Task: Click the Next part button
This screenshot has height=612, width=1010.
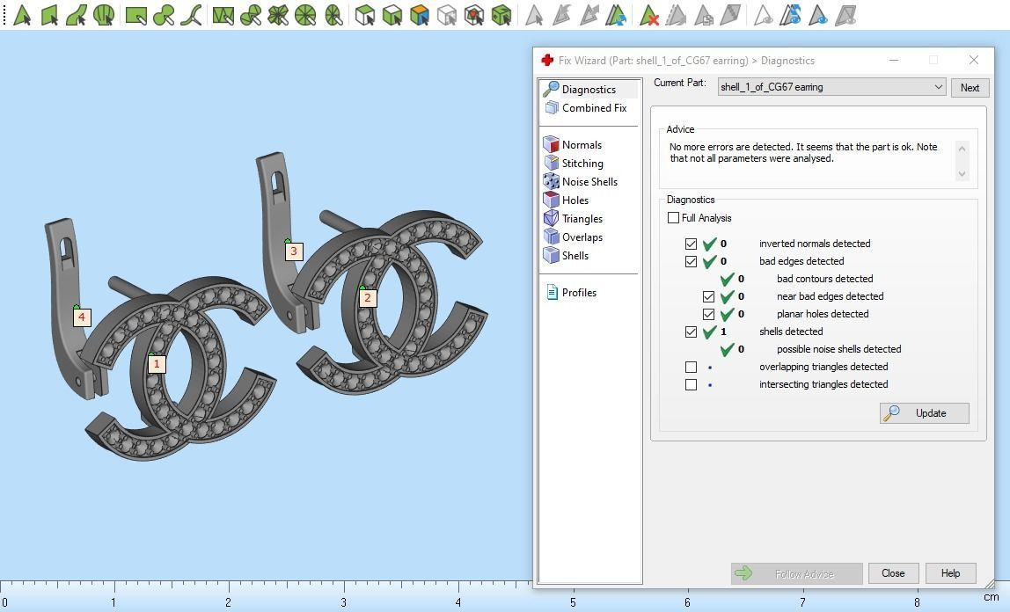Action: pos(970,88)
